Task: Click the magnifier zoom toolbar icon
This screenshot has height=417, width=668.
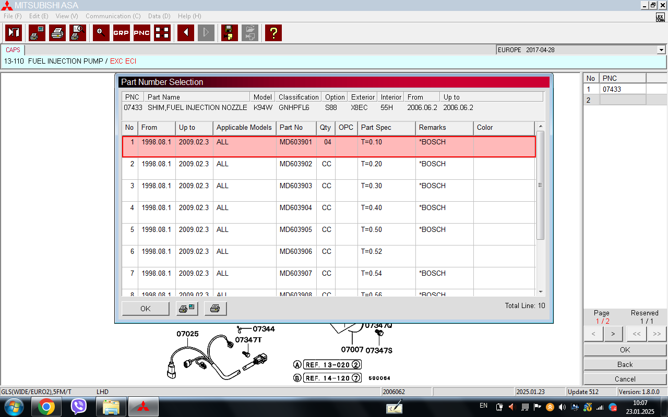Action: (x=101, y=33)
